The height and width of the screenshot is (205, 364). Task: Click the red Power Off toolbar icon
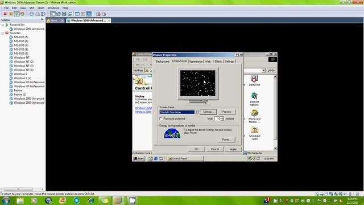pos(5,14)
